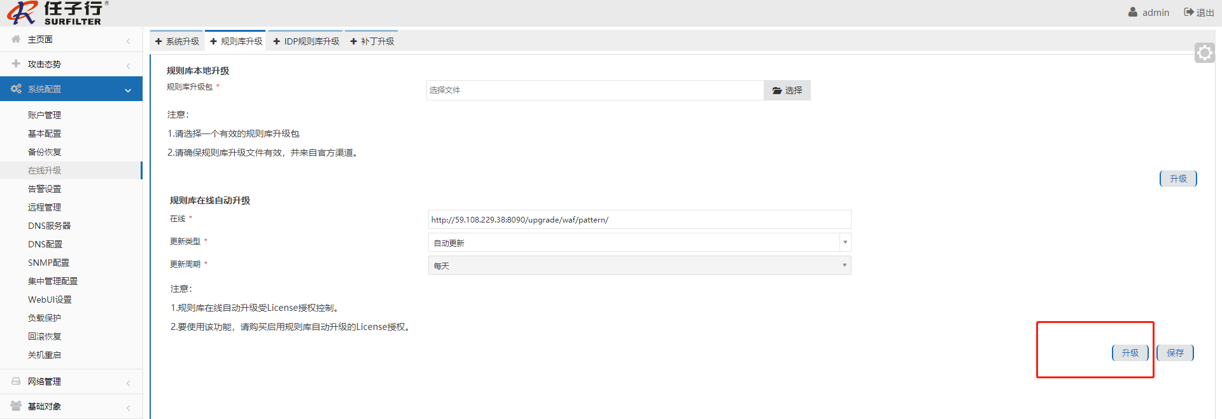
Task: Click the settings gear icon at top right
Action: 1204,53
